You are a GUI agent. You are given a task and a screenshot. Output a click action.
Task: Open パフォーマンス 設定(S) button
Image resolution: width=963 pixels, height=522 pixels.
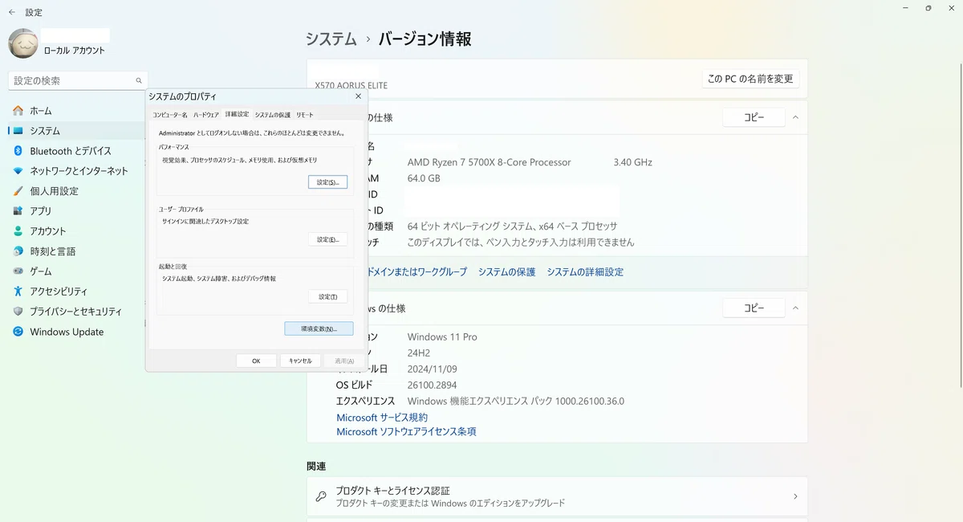coord(327,182)
